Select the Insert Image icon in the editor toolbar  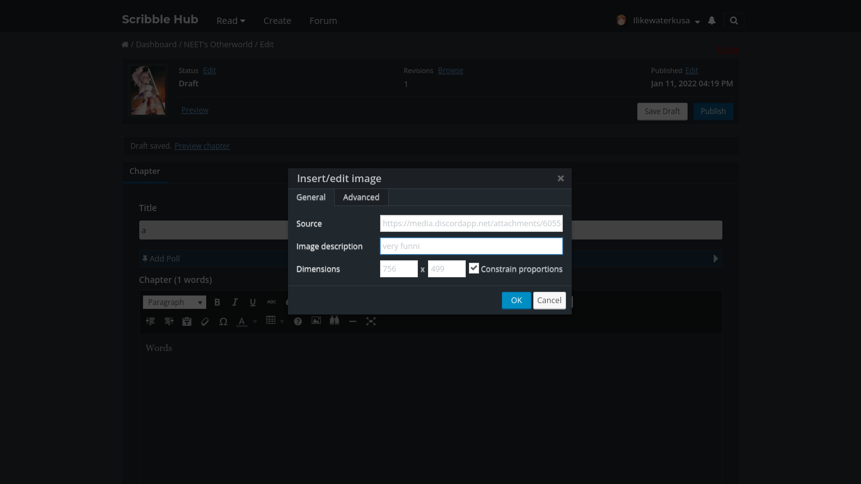coord(316,321)
